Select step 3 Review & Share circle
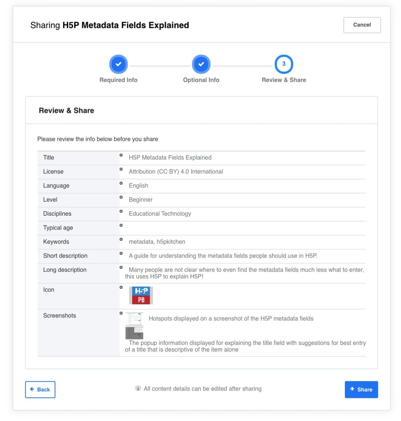 tap(284, 64)
